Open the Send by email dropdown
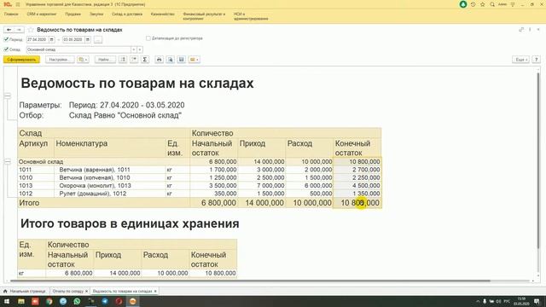The height and width of the screenshot is (307, 546). pos(194,60)
